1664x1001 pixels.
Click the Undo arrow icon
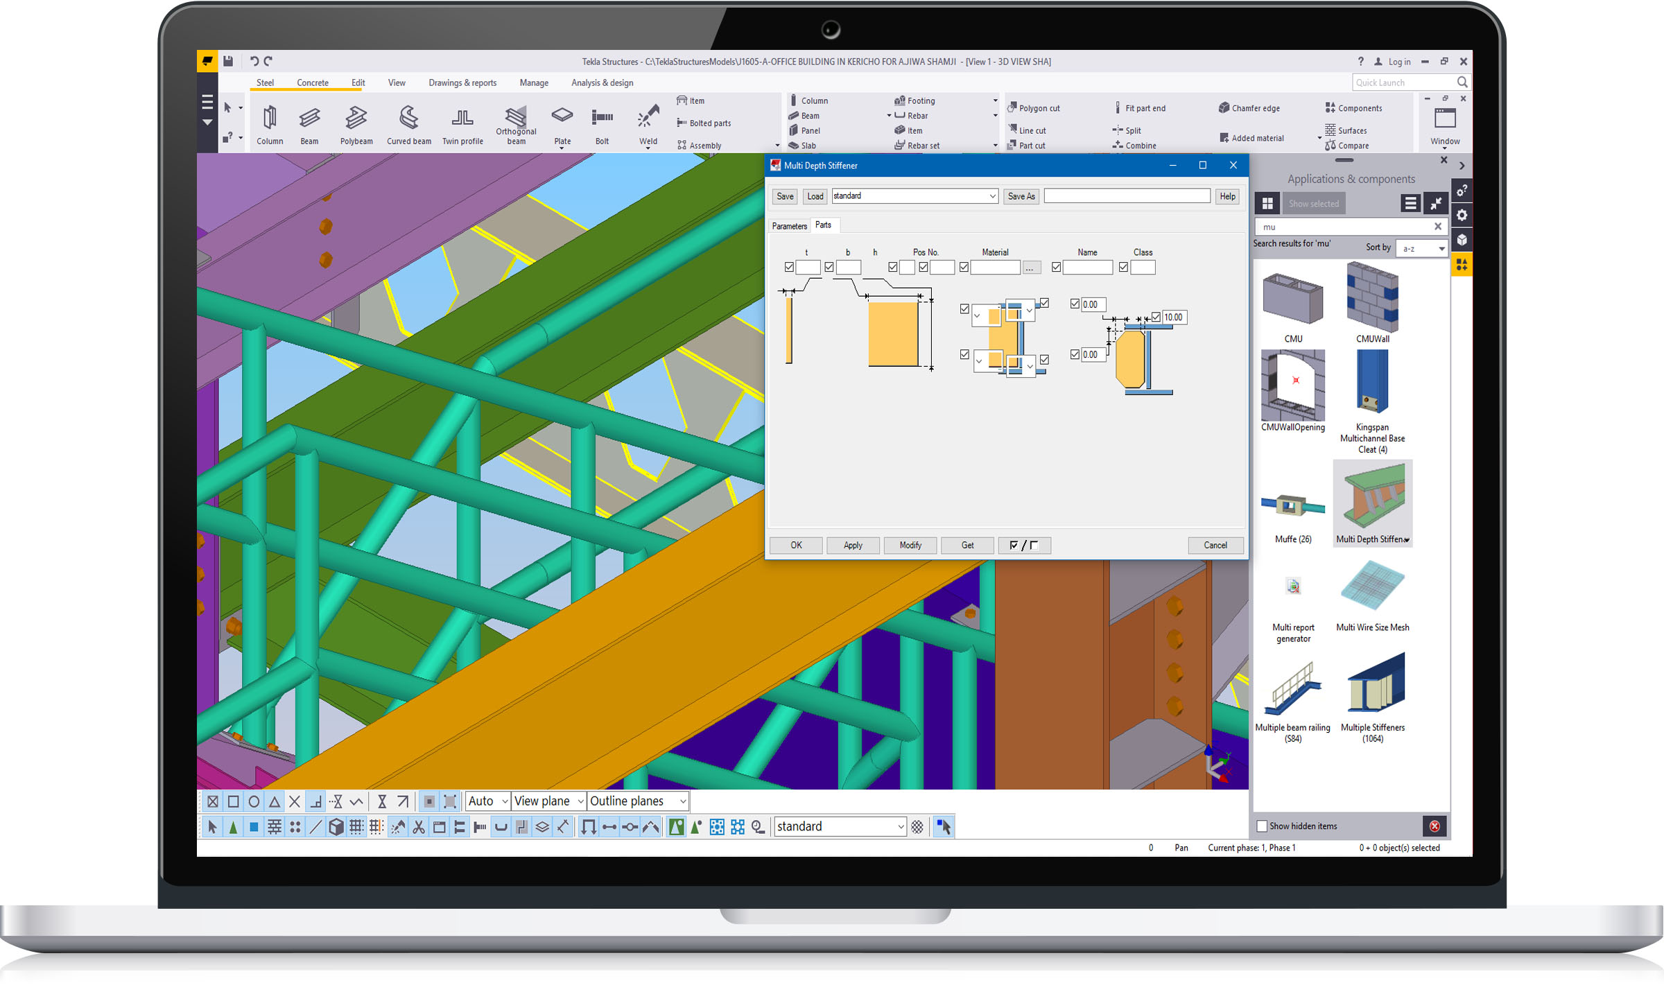254,61
